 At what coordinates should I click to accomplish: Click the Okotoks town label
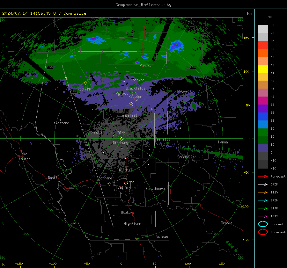[128, 213]
